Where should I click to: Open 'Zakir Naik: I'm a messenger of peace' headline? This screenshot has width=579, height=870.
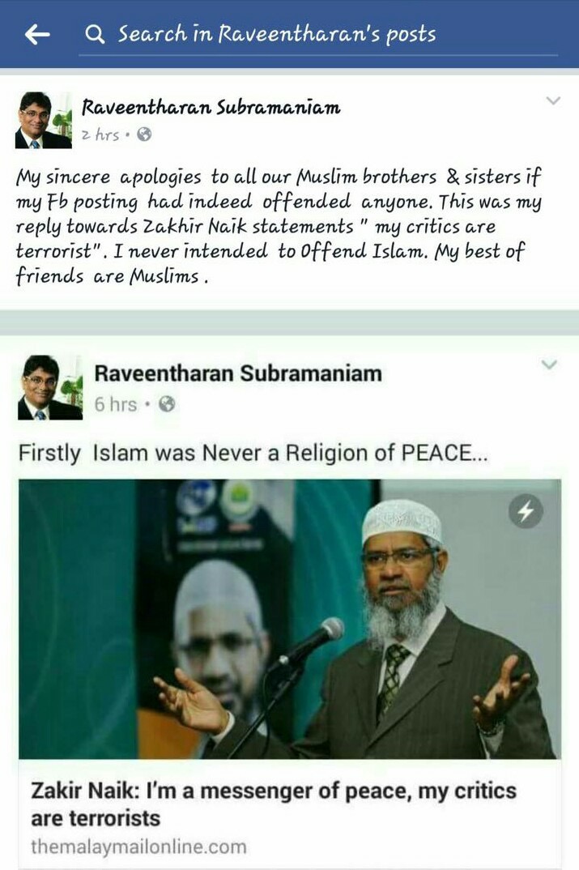tap(274, 804)
